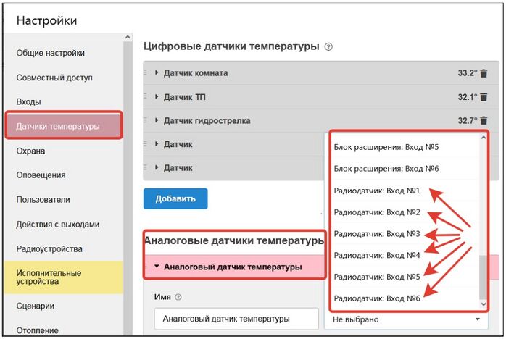The width and height of the screenshot is (506, 339).
Task: Open Пользователи section
Action: click(43, 200)
